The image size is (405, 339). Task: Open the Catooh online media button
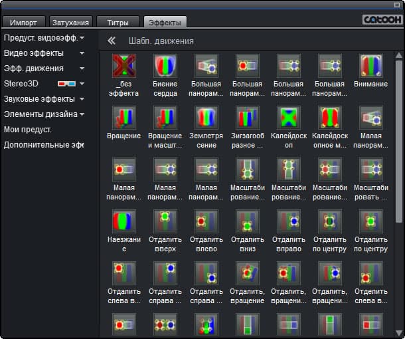[382, 20]
